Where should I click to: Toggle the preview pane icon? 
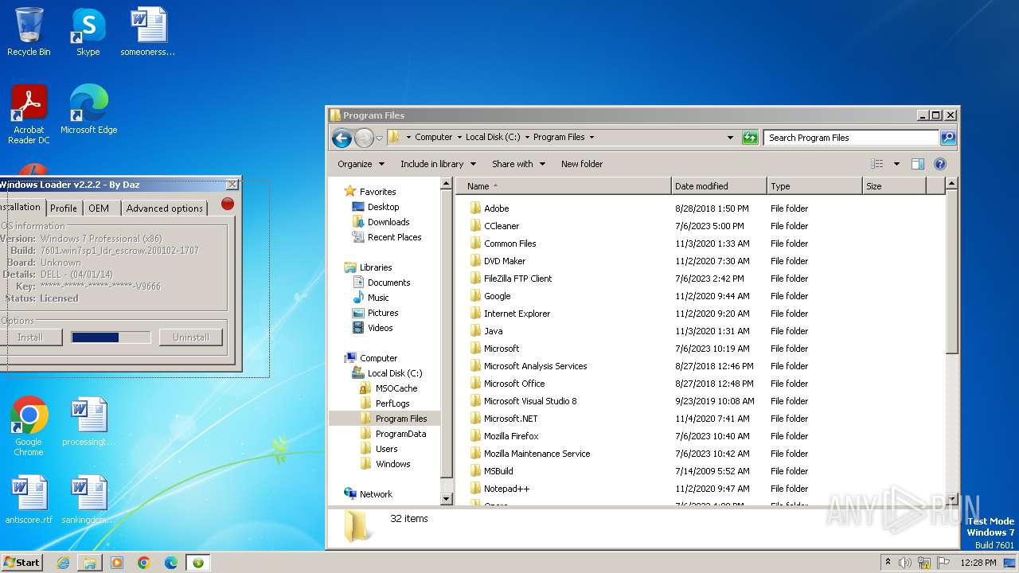pos(917,164)
